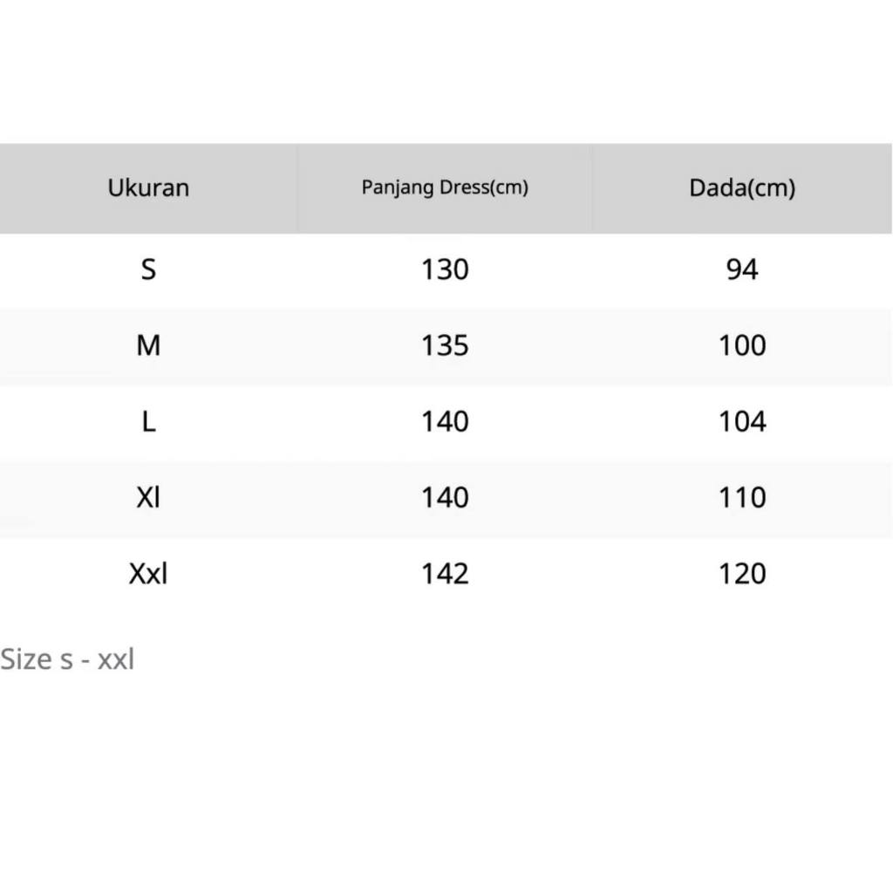Click the M size cell
The width and height of the screenshot is (893, 893).
pyautogui.click(x=148, y=345)
